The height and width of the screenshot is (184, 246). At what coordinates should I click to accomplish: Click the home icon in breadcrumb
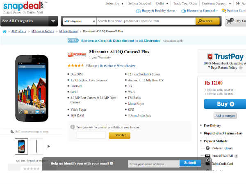pyautogui.click(x=5, y=31)
